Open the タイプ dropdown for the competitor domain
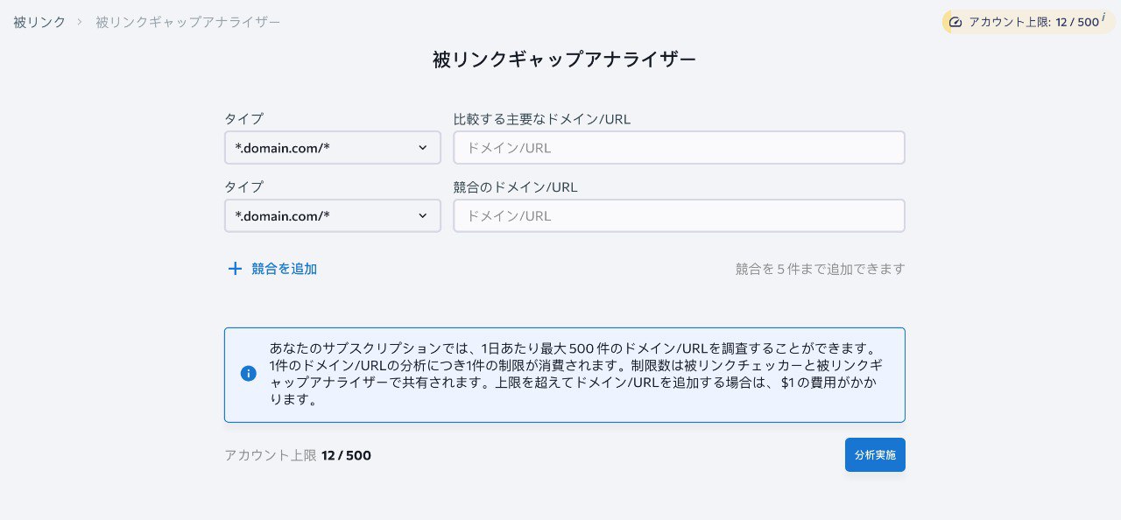1121x520 pixels. coord(332,216)
